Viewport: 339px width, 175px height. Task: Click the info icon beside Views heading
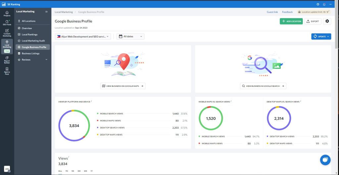[69, 156]
